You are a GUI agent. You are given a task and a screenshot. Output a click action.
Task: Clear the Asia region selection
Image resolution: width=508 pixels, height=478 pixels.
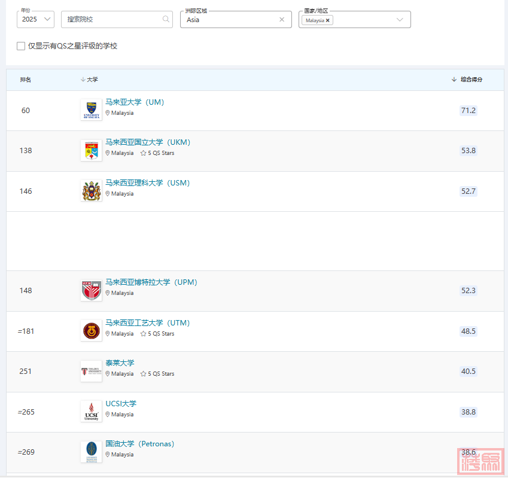[282, 19]
